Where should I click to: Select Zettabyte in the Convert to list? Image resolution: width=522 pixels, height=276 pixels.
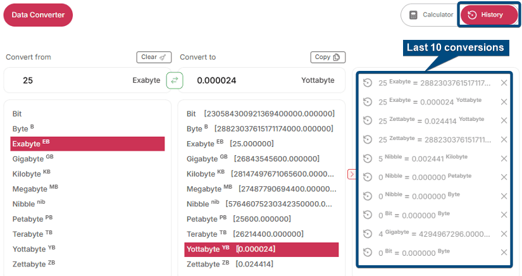[203, 264]
